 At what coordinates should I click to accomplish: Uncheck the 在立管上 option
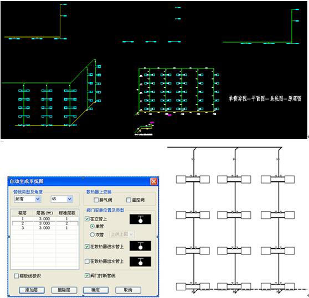(x=87, y=219)
